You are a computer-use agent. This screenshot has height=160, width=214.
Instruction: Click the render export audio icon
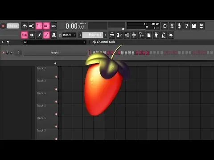pyautogui.click(x=202, y=26)
